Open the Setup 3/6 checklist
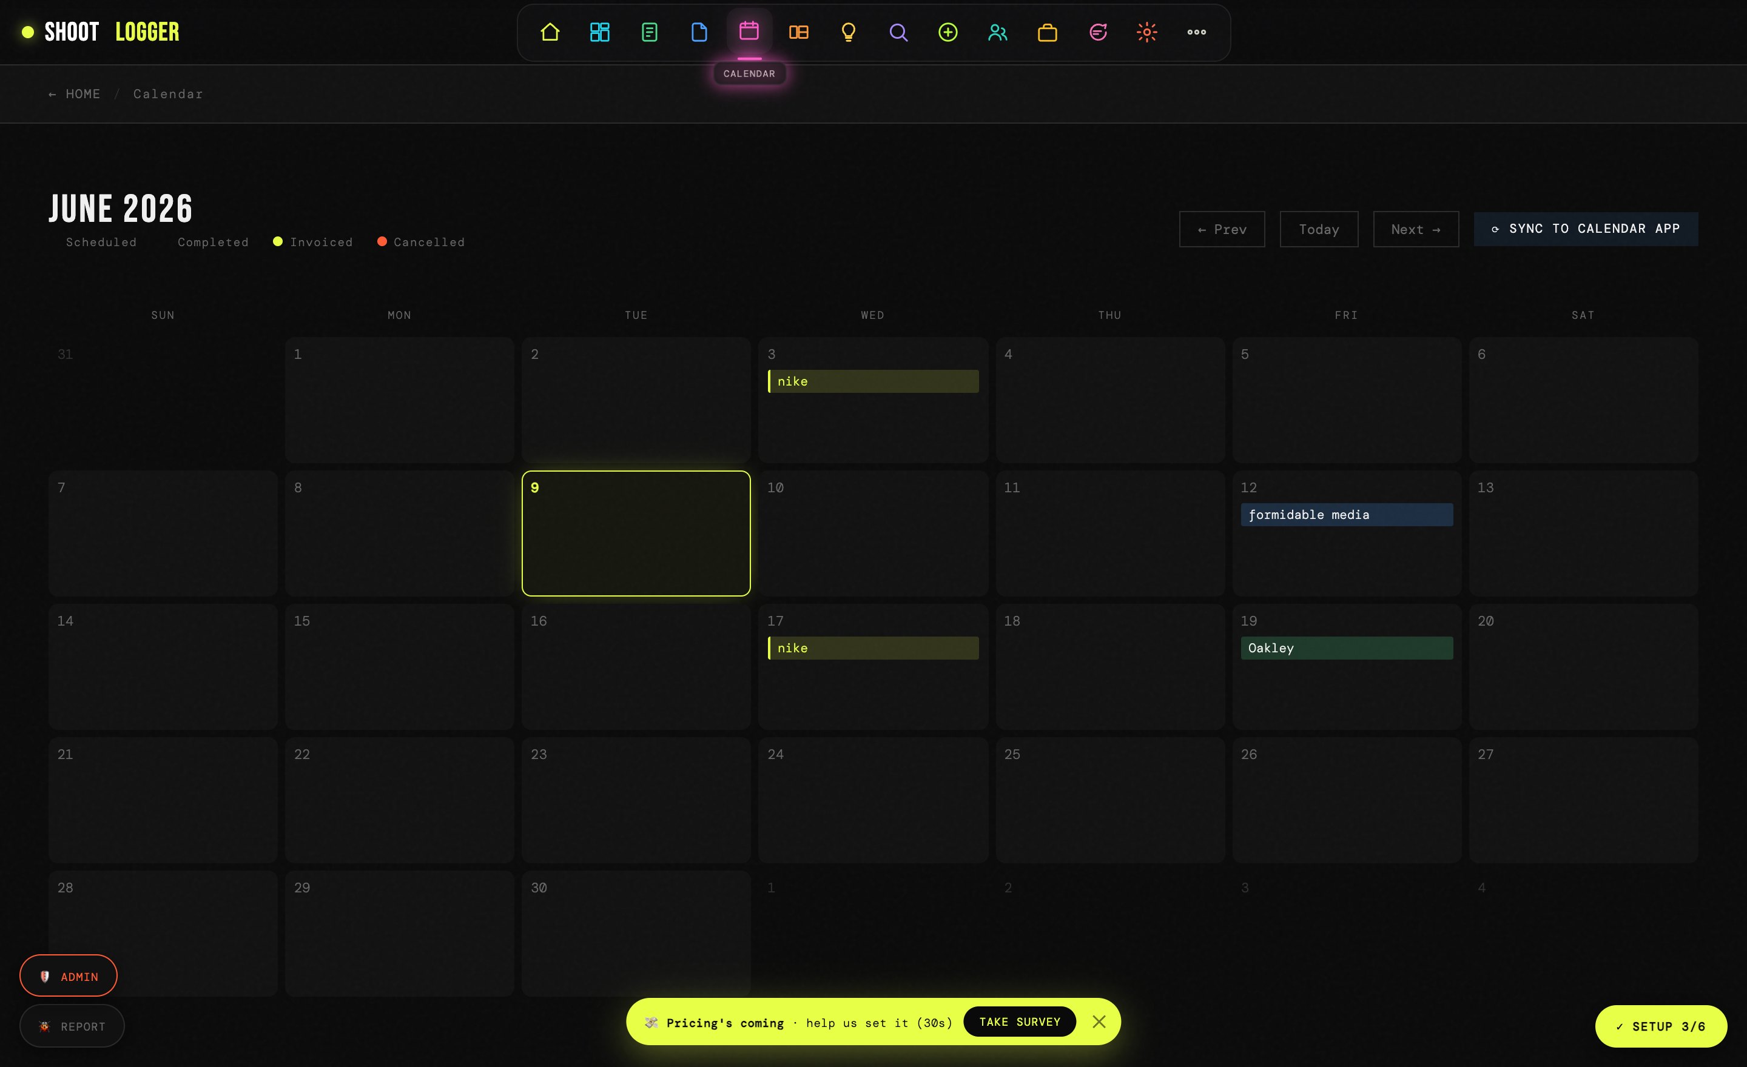This screenshot has height=1067, width=1747. [1661, 1026]
